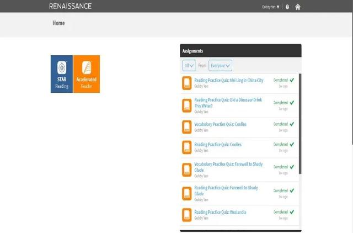353x233 pixels.
Task: Click book icon for Vocabulary Quiz Farewell to Shady Glade
Action: (x=187, y=170)
